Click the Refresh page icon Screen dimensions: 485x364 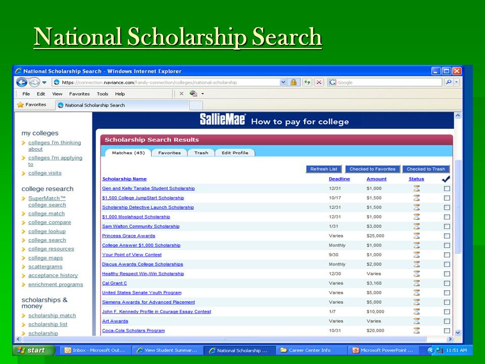(x=307, y=82)
